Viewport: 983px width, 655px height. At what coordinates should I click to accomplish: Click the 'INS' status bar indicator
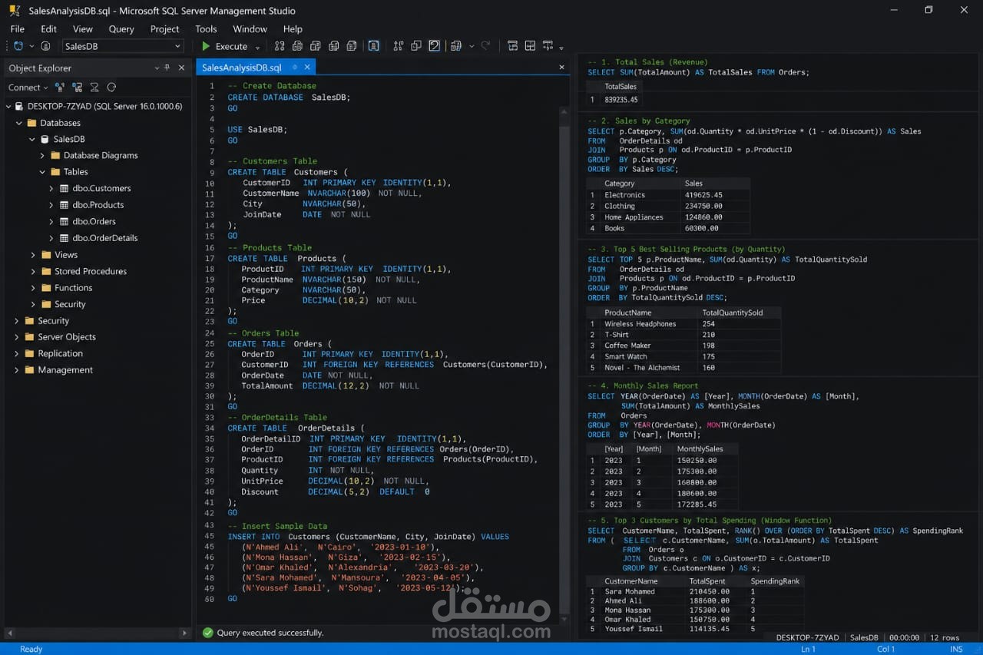[956, 649]
